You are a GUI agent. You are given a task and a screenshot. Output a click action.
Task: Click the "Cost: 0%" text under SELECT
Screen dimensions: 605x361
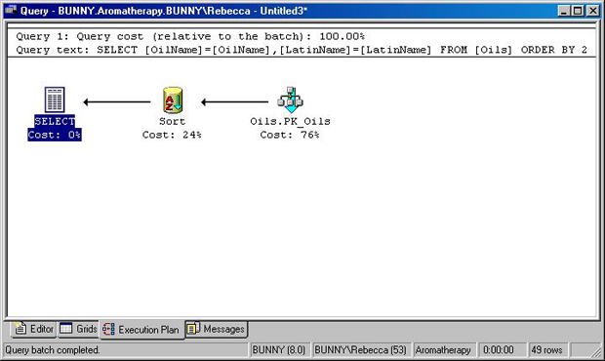[x=55, y=135]
